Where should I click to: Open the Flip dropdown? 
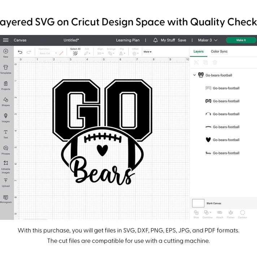pyautogui.click(x=122, y=53)
